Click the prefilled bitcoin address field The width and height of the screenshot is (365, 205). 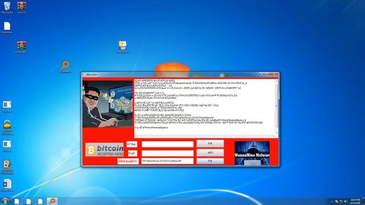[x=167, y=161]
